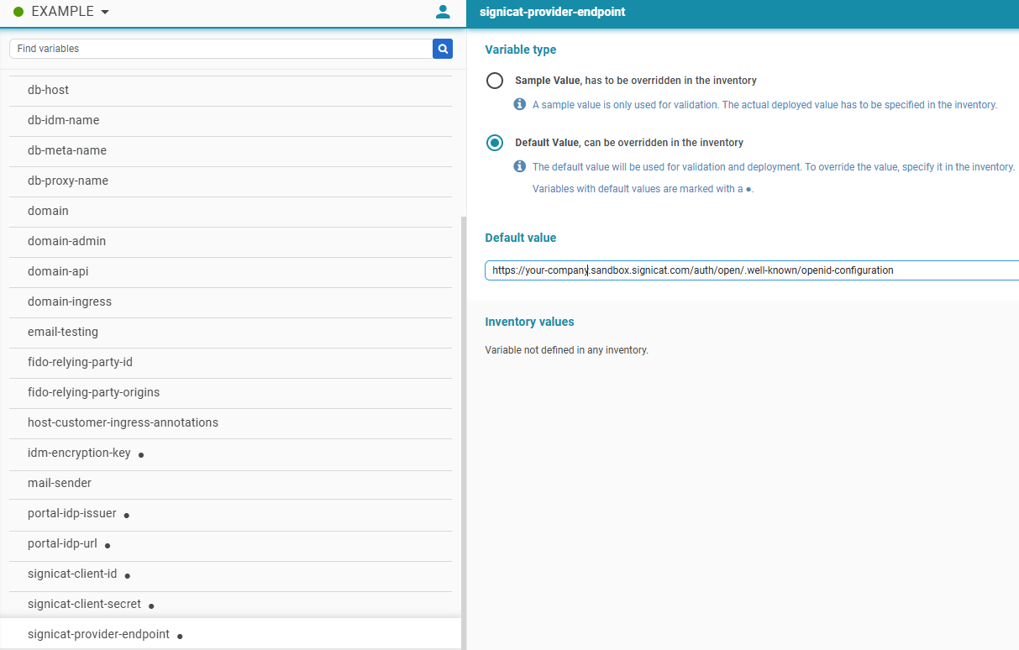This screenshot has width=1019, height=650.
Task: Select the Sample Value radio button
Action: [495, 81]
